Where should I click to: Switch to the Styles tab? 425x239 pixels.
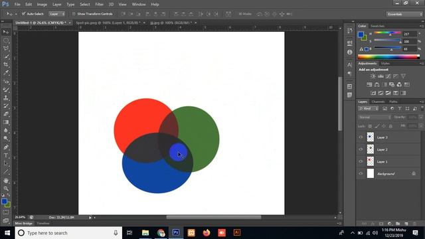(x=385, y=64)
